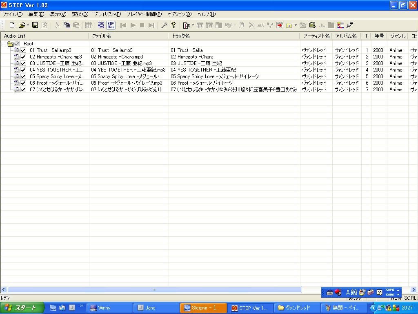Image resolution: width=418 pixels, height=314 pixels.
Task: Click the アーティスト名 column header
Action: [316, 36]
